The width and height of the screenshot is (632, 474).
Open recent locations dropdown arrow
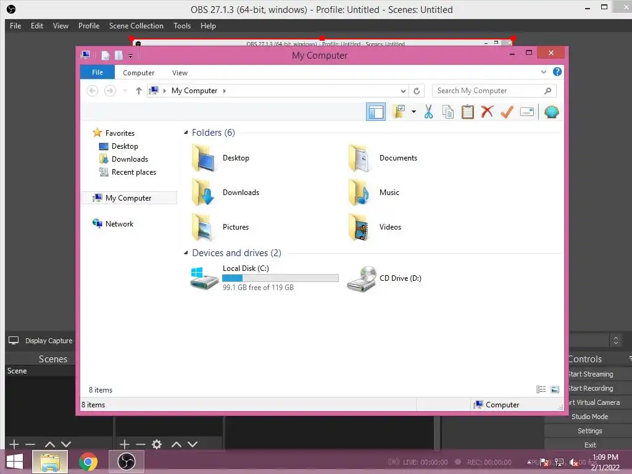pyautogui.click(x=125, y=91)
